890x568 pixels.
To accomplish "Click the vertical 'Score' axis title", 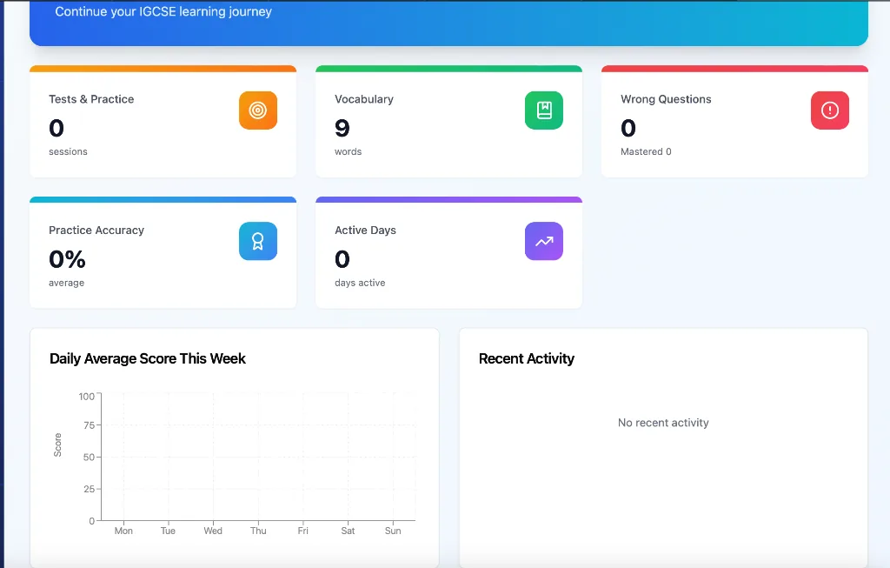I will 57,444.
